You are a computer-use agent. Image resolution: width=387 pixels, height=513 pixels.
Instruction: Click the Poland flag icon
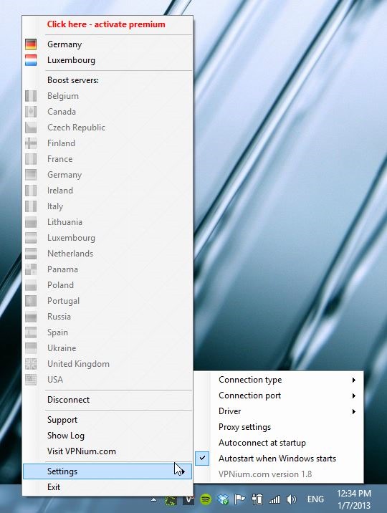point(31,285)
